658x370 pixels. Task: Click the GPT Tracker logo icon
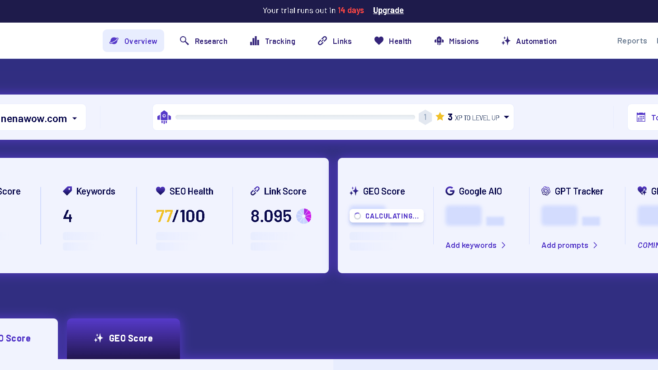[x=546, y=191]
